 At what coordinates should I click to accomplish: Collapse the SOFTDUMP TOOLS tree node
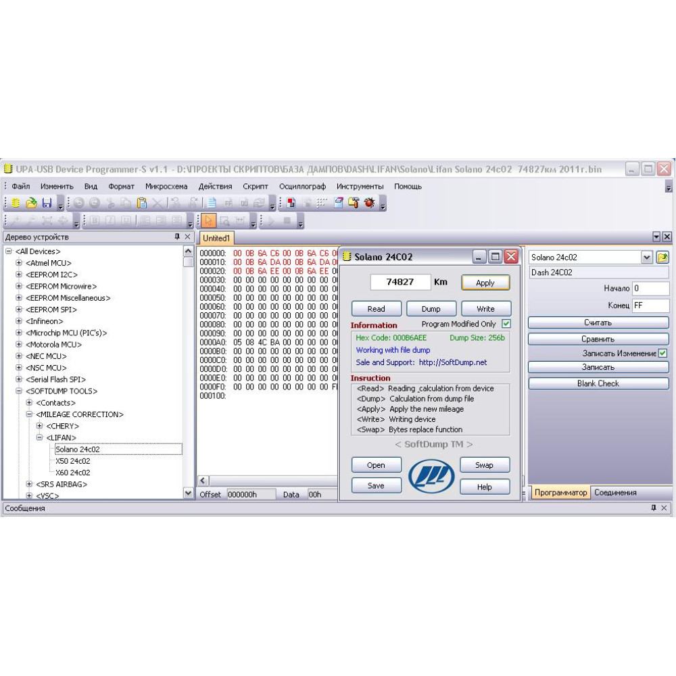(18, 391)
